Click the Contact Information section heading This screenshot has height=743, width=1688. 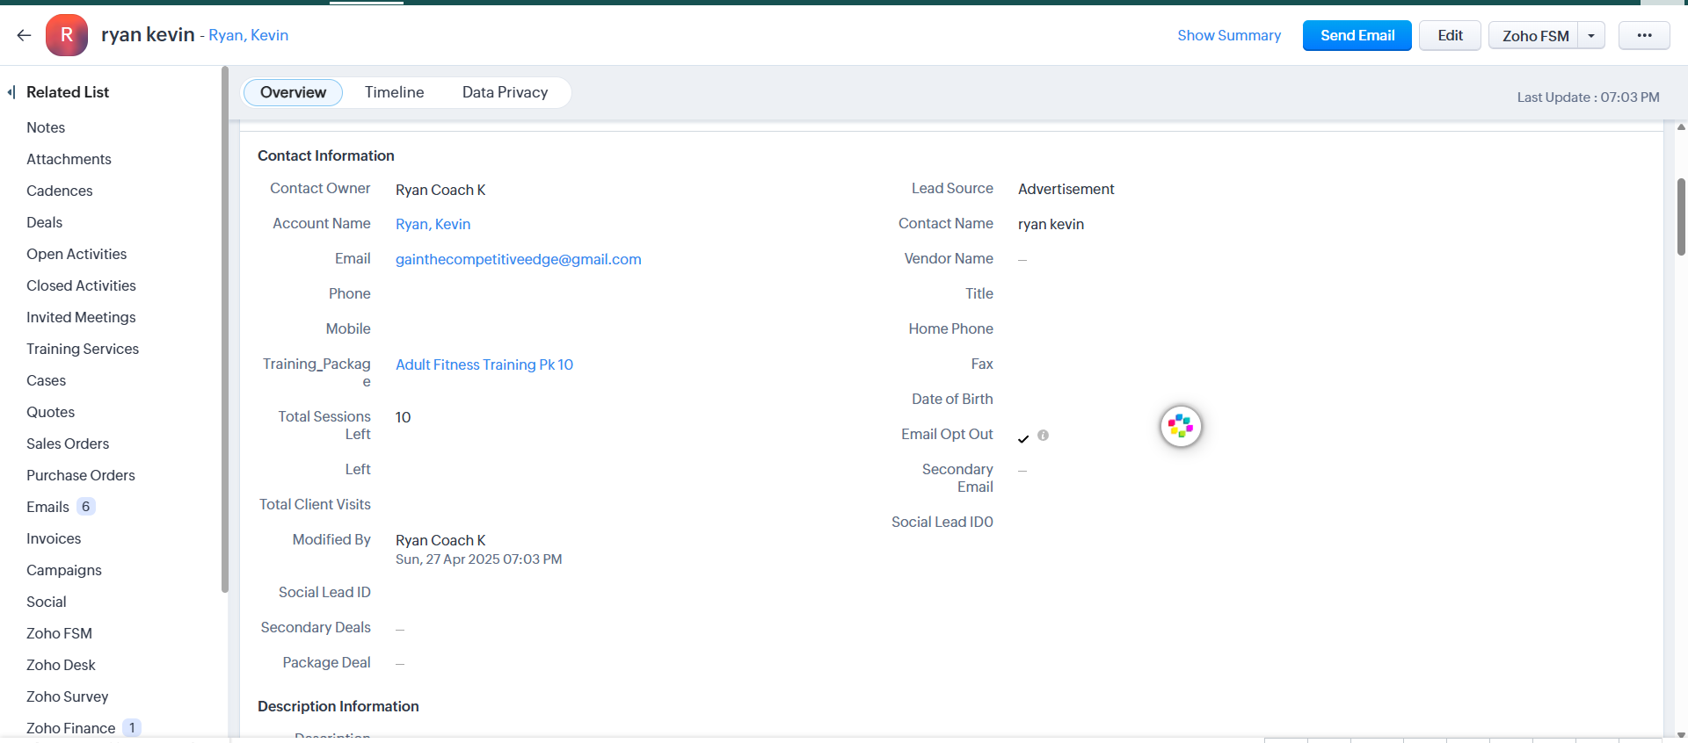click(326, 155)
